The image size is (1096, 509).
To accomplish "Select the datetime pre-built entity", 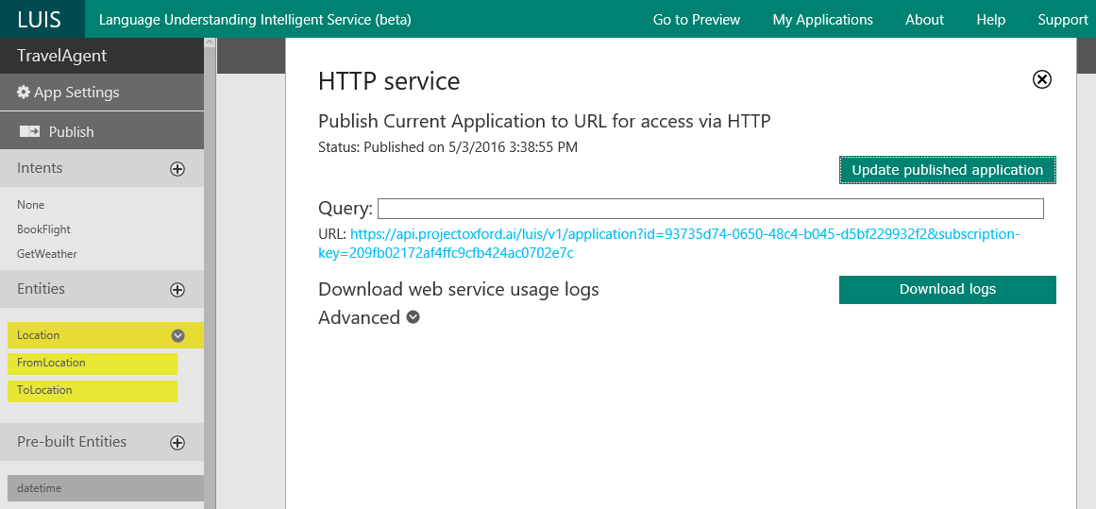I will coord(40,488).
